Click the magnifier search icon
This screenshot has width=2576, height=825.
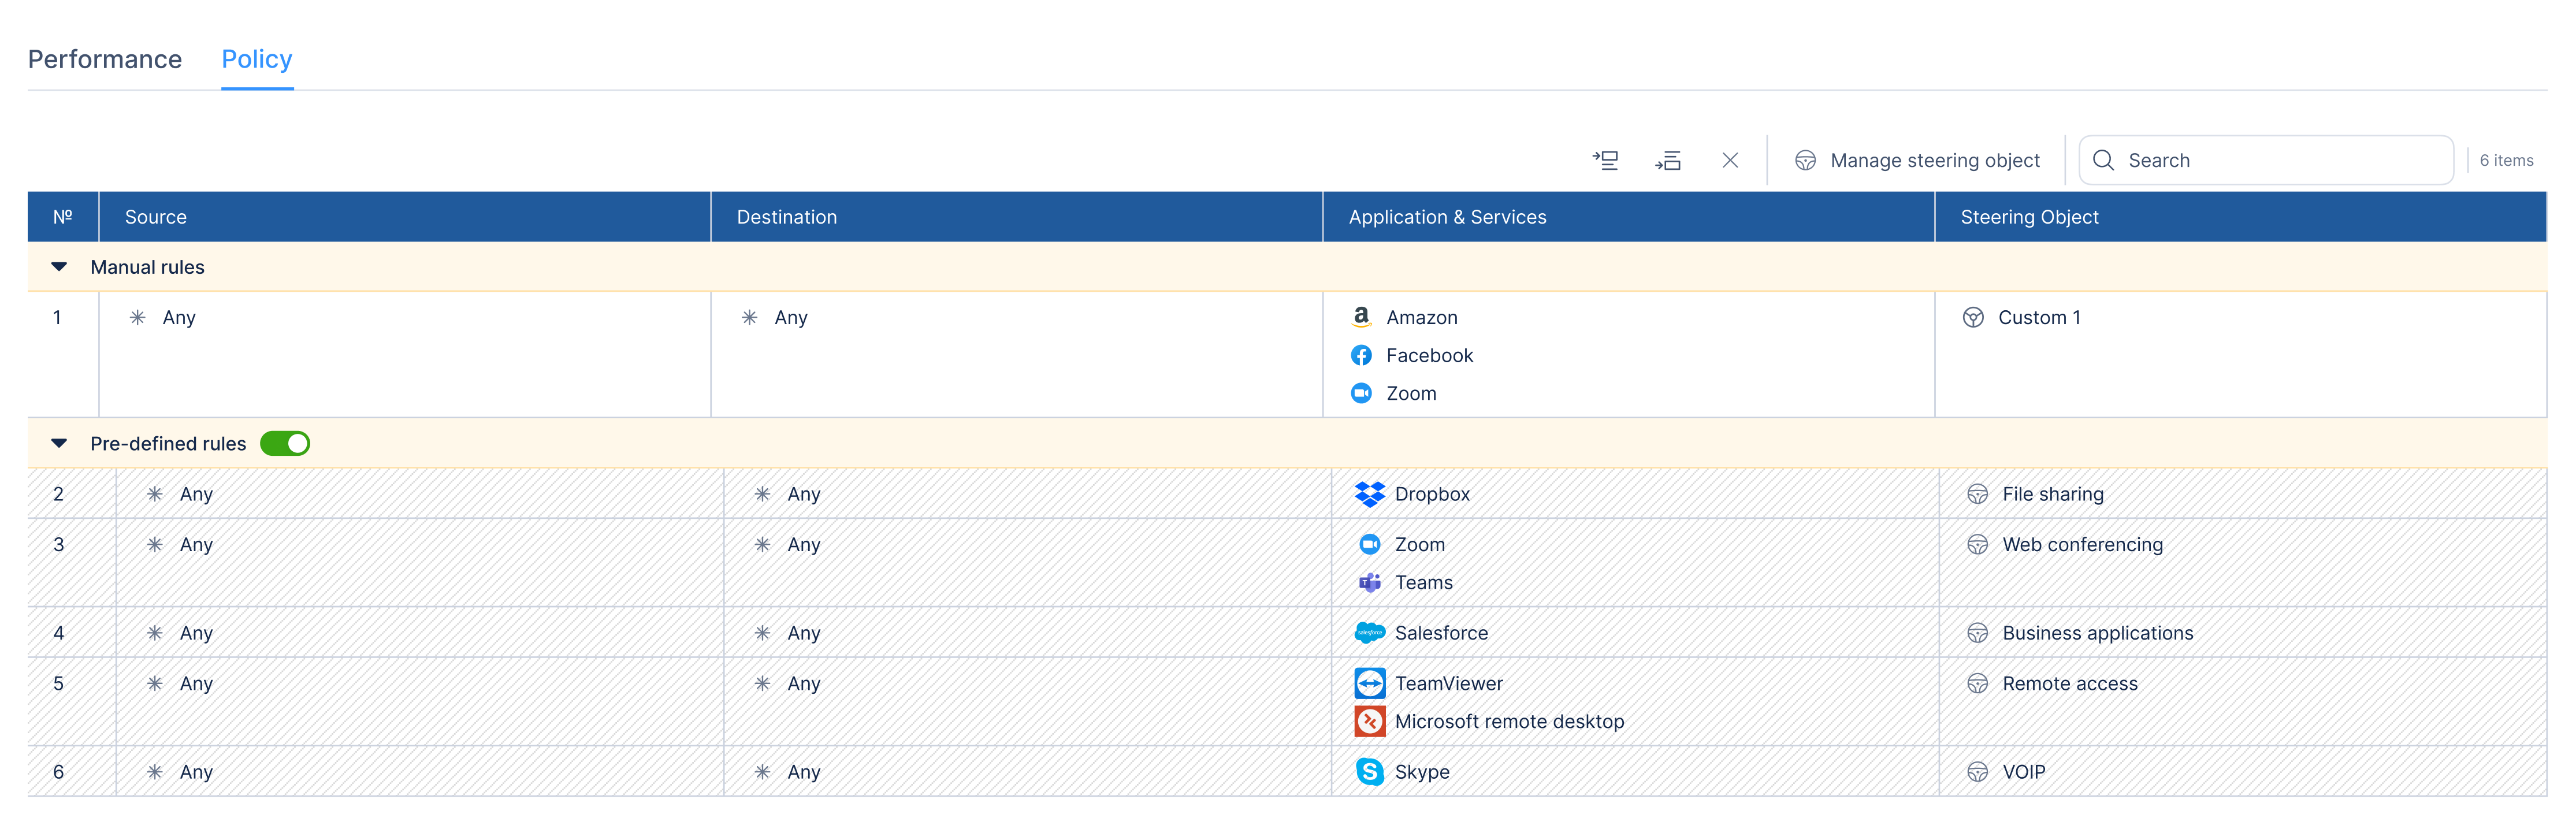tap(2103, 160)
